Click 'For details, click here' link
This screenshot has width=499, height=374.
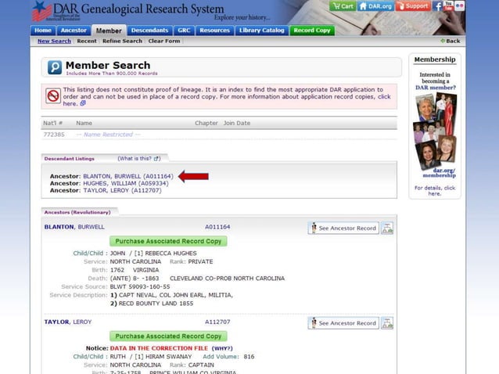(435, 191)
